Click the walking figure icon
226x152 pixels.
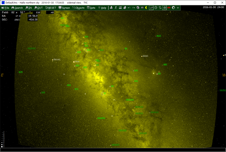click(x=116, y=8)
